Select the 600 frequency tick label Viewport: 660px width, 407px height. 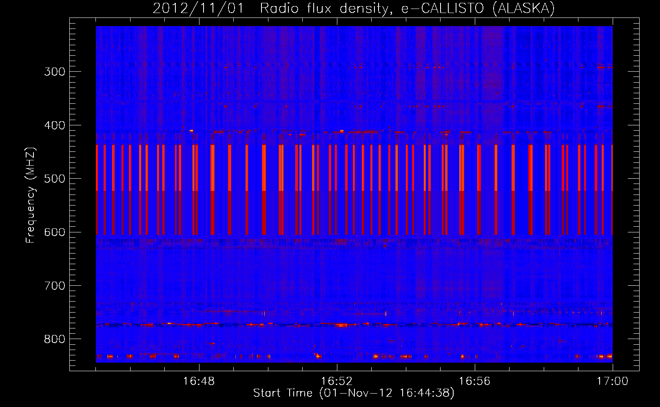(55, 232)
